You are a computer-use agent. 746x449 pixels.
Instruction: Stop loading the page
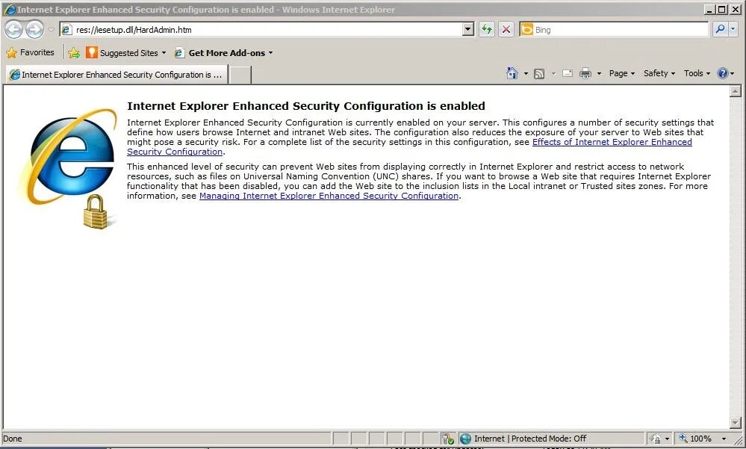[506, 28]
